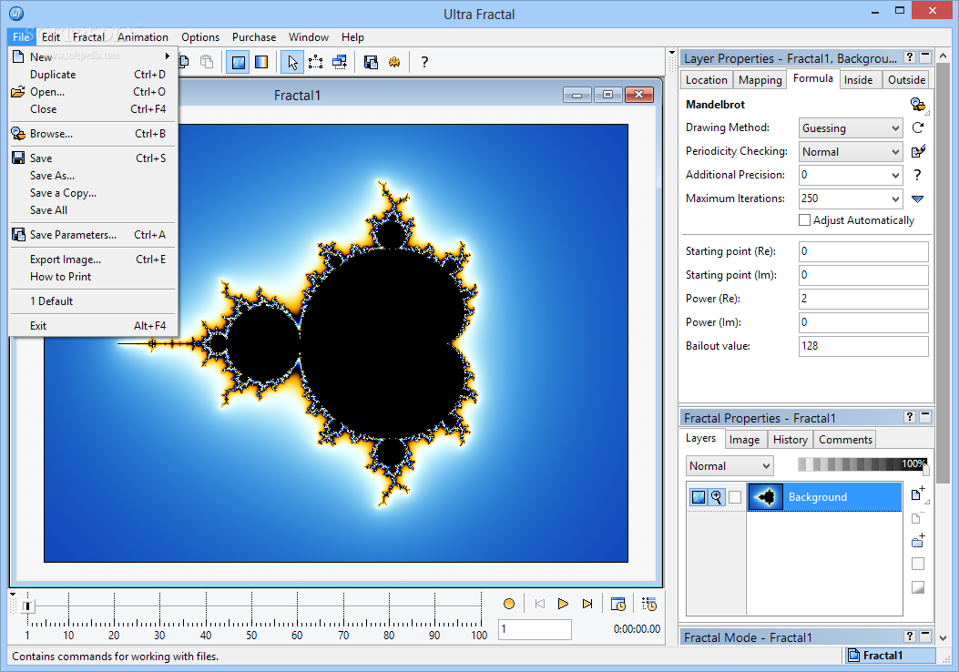Open the gradient editor toolbar icon
Image resolution: width=959 pixels, height=672 pixels.
pyautogui.click(x=261, y=62)
